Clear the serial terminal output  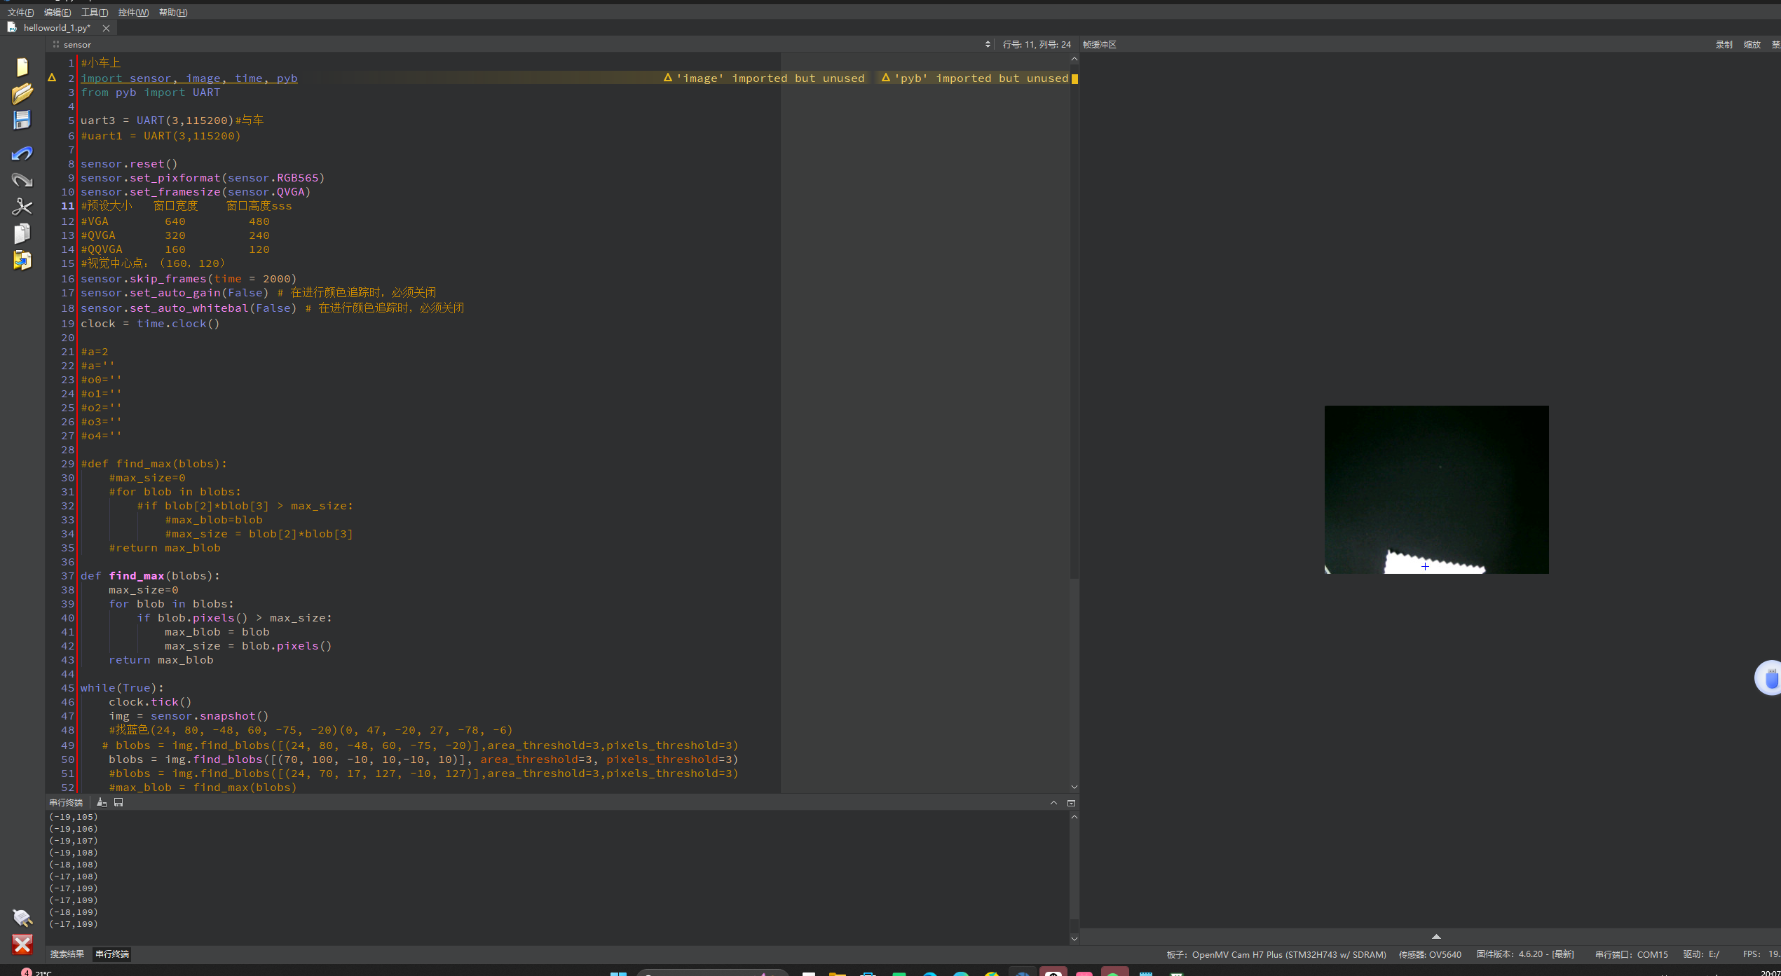pos(102,802)
